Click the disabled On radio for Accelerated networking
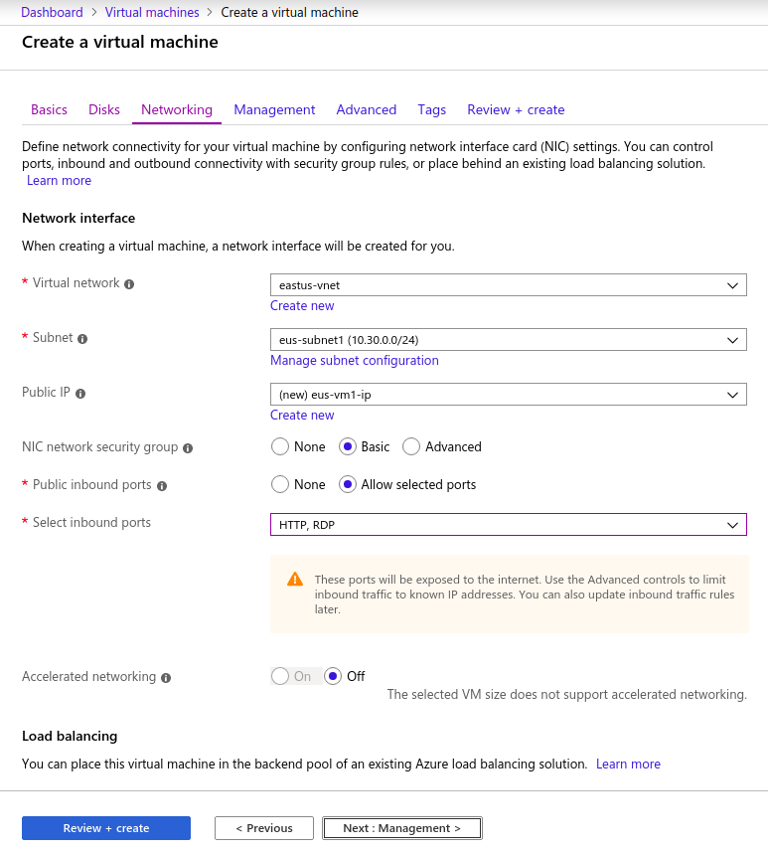768x852 pixels. 280,676
